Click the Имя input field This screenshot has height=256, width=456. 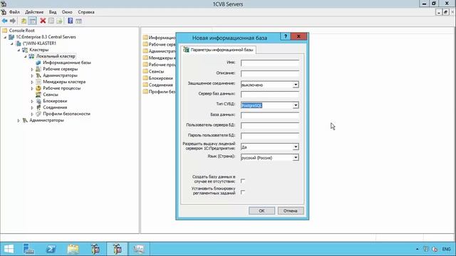click(269, 63)
